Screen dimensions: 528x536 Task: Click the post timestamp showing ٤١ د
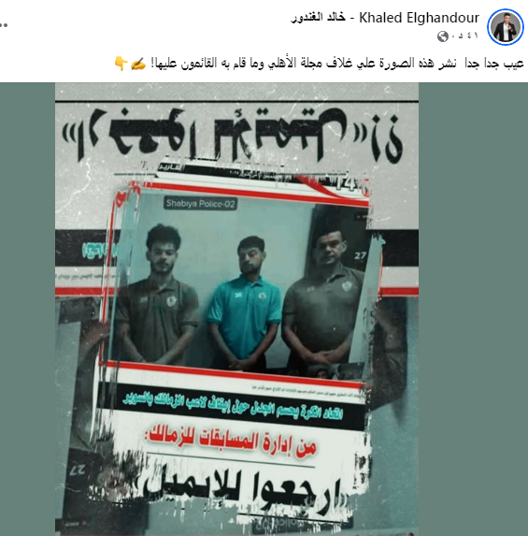[464, 36]
